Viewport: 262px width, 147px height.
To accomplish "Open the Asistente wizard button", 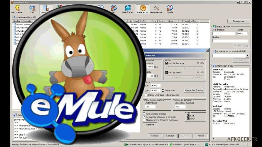I will 150,125.
